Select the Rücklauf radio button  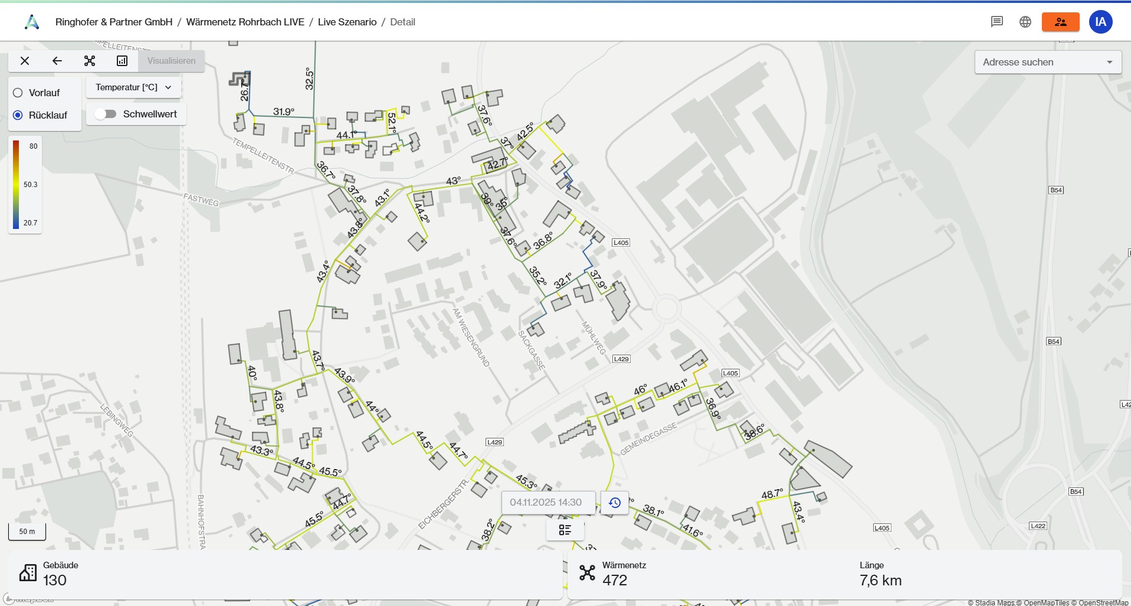(x=18, y=115)
